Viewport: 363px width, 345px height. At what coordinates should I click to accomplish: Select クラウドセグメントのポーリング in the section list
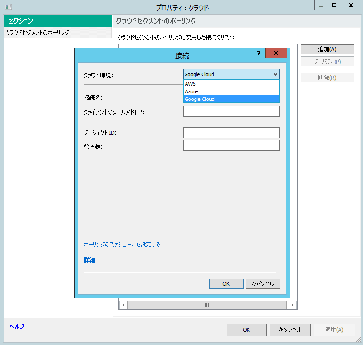(58, 32)
